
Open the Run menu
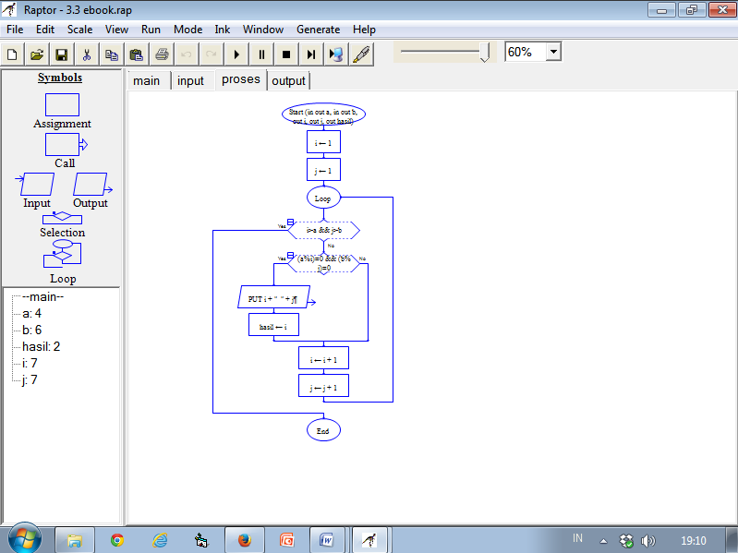tap(151, 30)
